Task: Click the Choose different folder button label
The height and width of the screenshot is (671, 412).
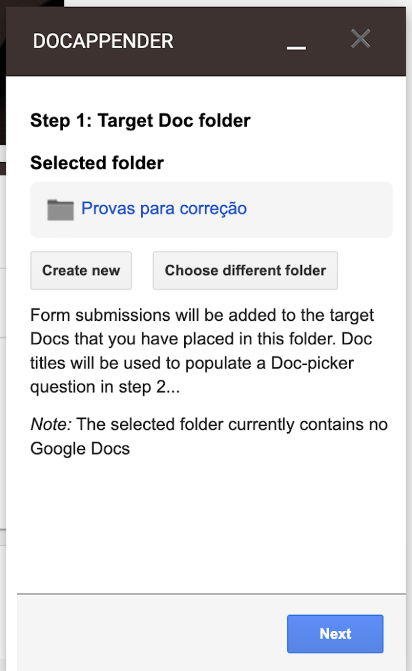Action: (245, 270)
